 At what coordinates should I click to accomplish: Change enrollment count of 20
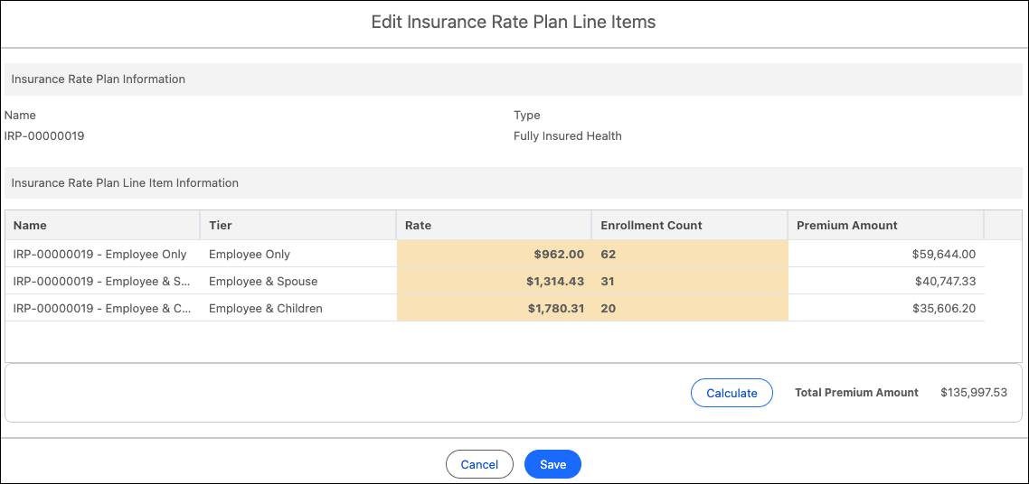pyautogui.click(x=689, y=309)
